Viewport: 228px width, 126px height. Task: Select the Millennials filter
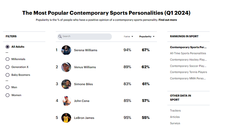7,59
